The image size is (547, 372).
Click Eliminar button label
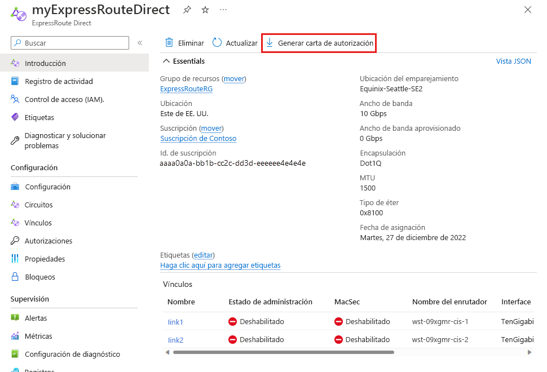[x=191, y=43]
